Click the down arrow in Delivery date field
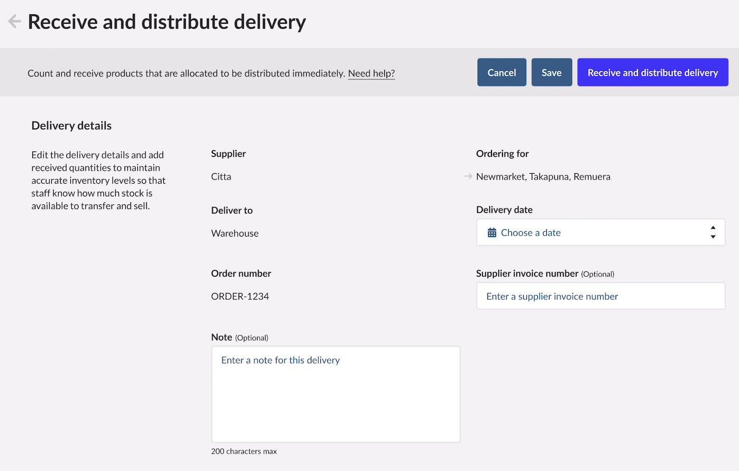The image size is (739, 471). pyautogui.click(x=713, y=237)
